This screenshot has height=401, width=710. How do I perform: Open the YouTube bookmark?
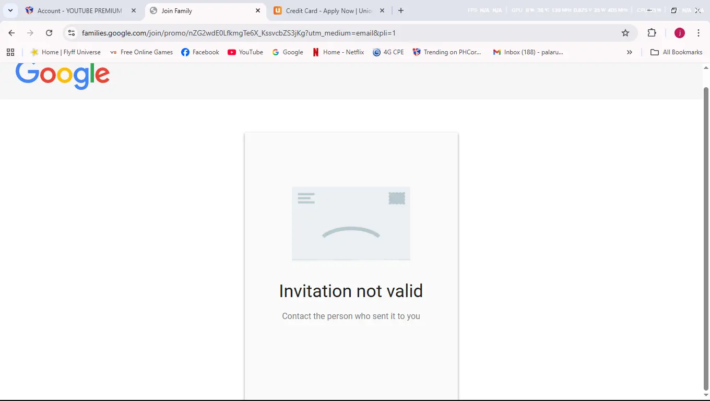coord(245,52)
